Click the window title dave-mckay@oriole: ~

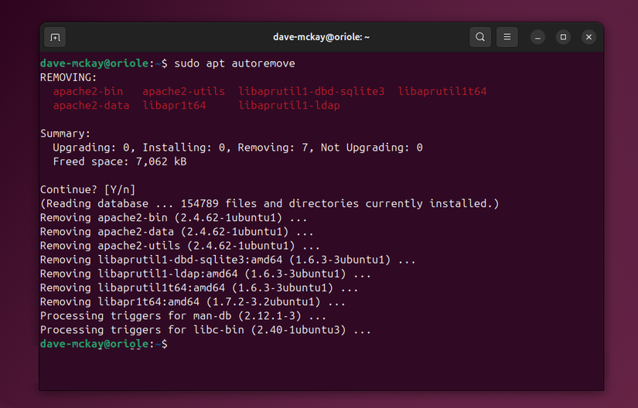[x=321, y=37]
